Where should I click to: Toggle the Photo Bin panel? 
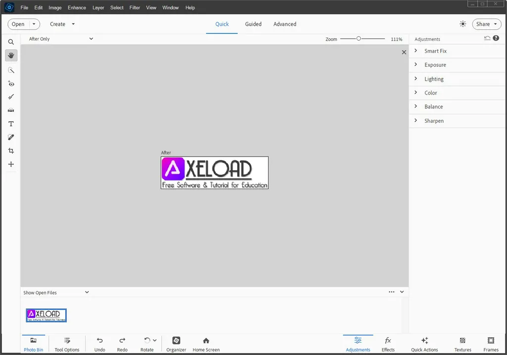coord(33,344)
